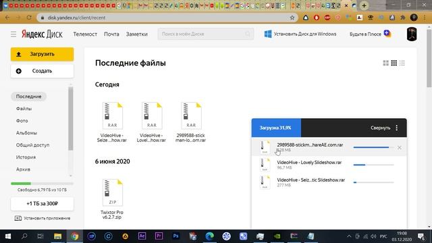The width and height of the screenshot is (432, 243).
Task: Click the 6 июня 2020 heading
Action: (x=113, y=161)
